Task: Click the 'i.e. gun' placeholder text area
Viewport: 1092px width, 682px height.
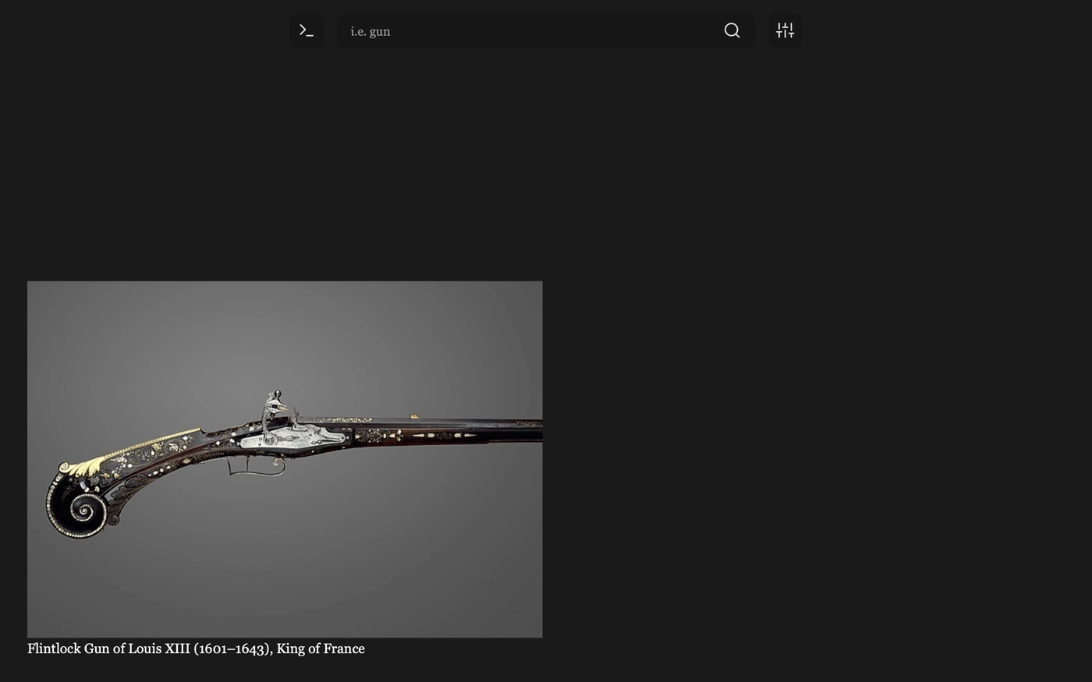Action: [370, 30]
